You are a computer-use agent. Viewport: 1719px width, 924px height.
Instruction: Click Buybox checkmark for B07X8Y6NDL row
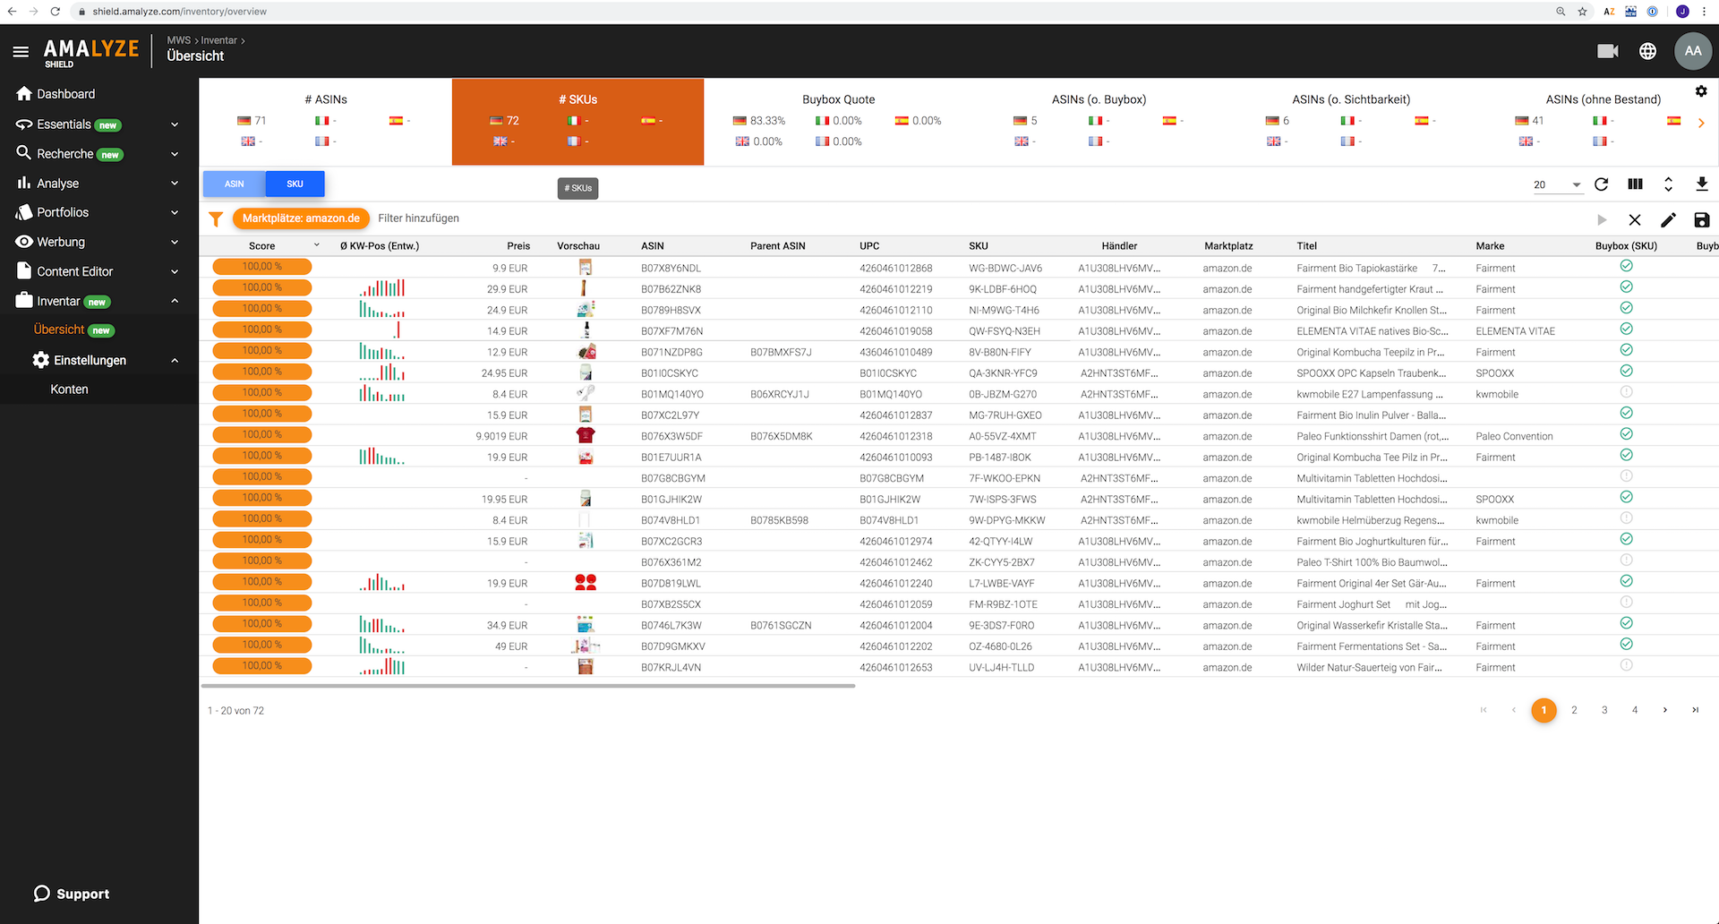(1626, 266)
